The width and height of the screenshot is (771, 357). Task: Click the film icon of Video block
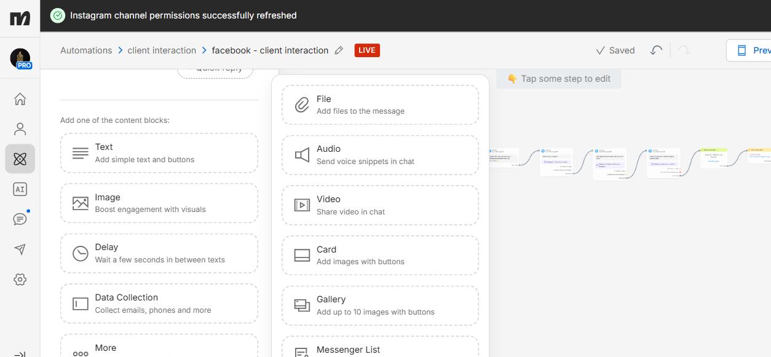pyautogui.click(x=302, y=205)
